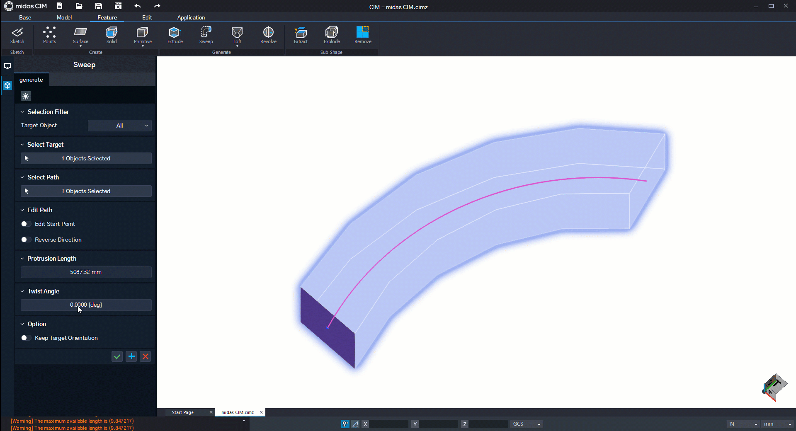Collapse the Option section
The image size is (796, 431).
22,324
